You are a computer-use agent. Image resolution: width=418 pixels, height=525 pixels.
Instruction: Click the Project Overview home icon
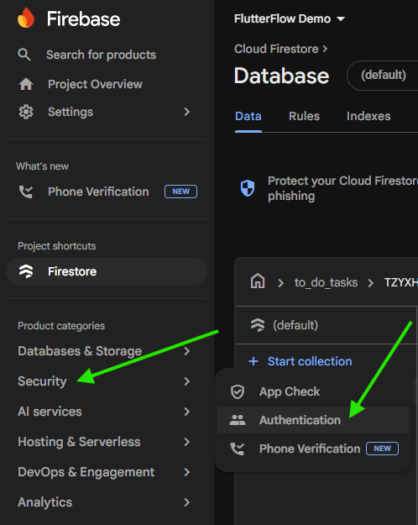pyautogui.click(x=26, y=84)
